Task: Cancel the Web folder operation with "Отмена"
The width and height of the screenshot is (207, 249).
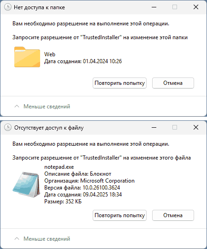Action: [x=173, y=83]
